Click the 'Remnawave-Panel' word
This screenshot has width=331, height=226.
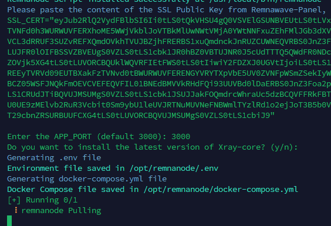tap(286, 10)
